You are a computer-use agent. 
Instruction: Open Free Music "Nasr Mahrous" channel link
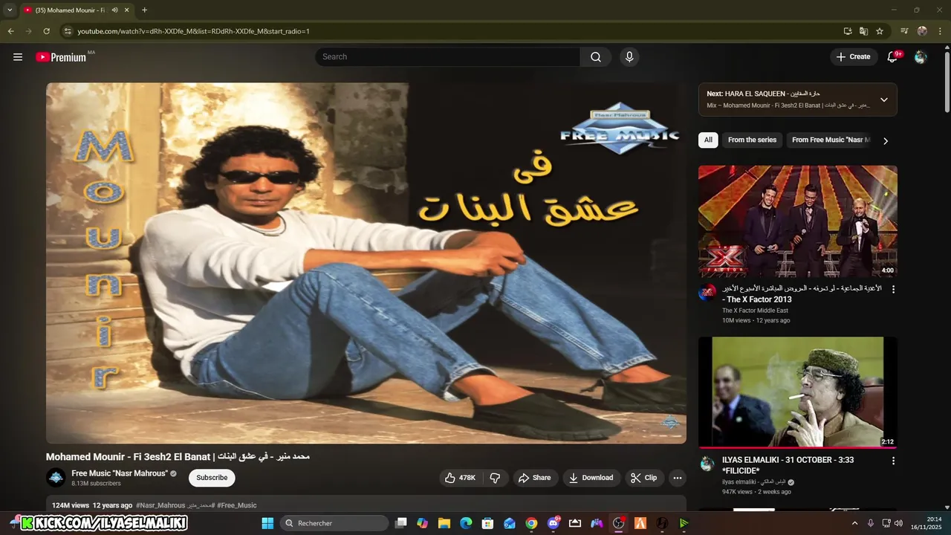pos(120,473)
